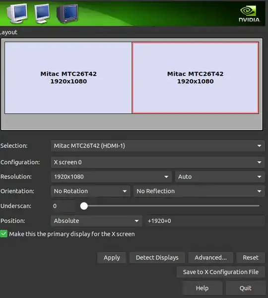Click the Underscan value field
The width and height of the screenshot is (268, 298).
(63, 206)
